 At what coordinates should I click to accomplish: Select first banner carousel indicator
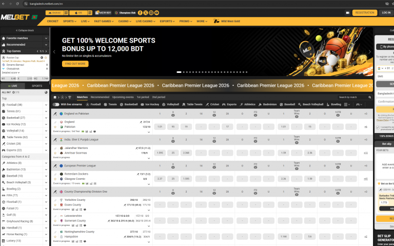tap(179, 72)
